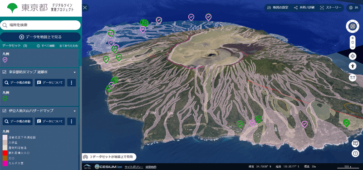Screen dimensions: 363x170
Task: Open the Story (ストーリー) menu
Action: coord(331,8)
